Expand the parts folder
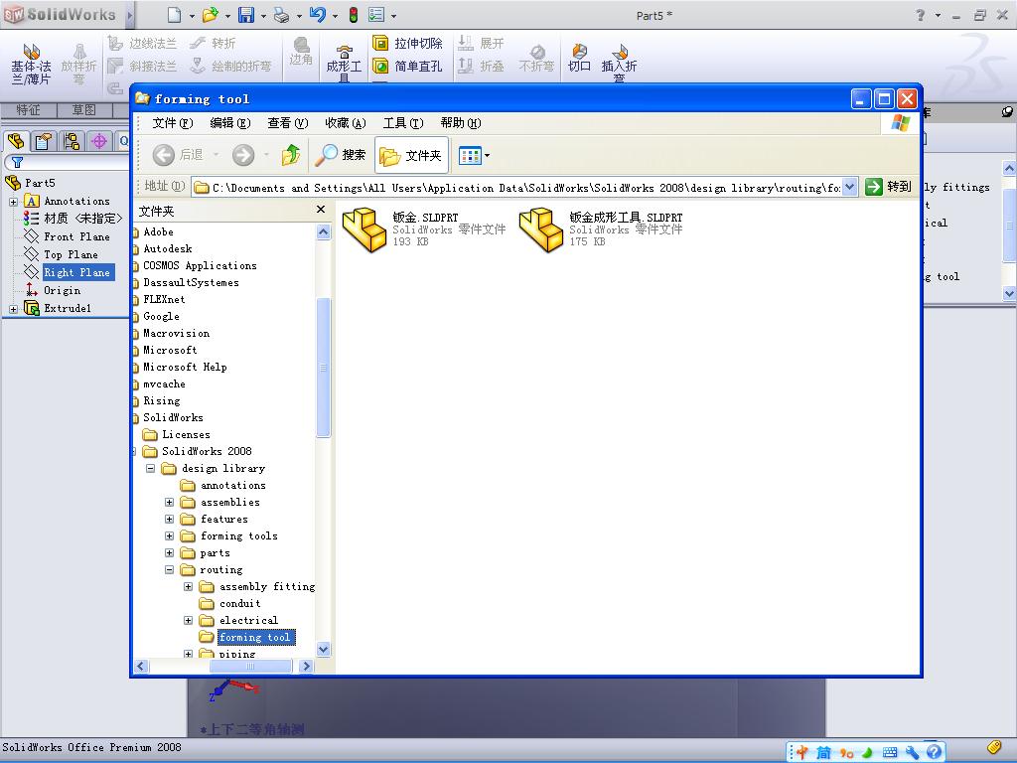 169,552
